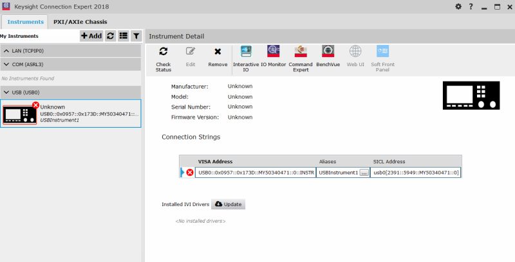This screenshot has width=515, height=262.
Task: Switch instrument list view layout
Action: (x=124, y=36)
